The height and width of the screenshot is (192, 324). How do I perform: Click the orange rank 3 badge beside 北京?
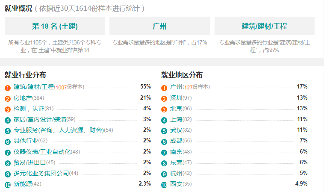pyautogui.click(x=164, y=109)
